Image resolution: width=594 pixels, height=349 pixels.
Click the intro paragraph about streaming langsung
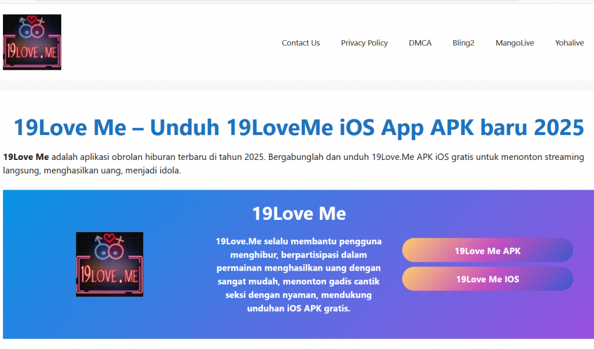tap(294, 163)
